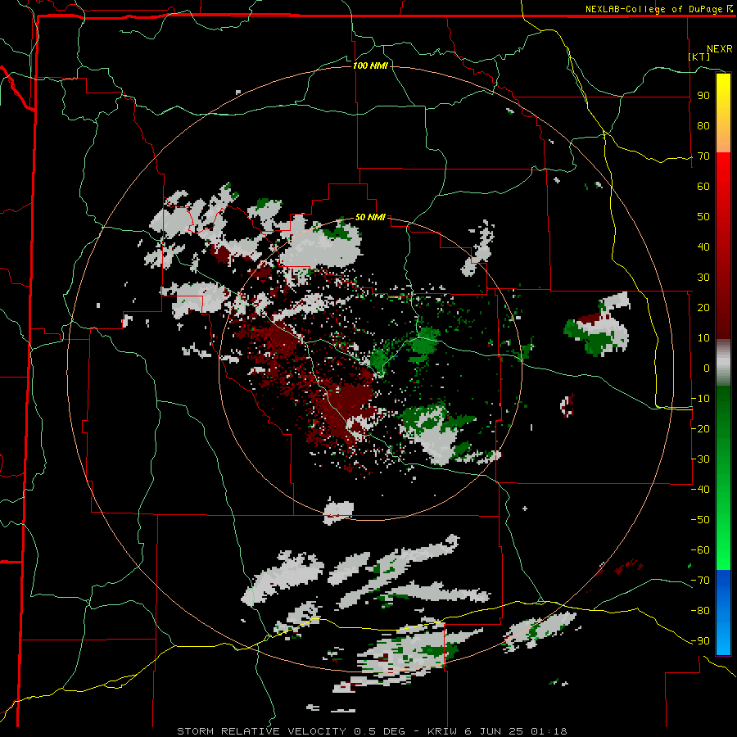Screen dimensions: 737x737
Task: Click the 01:18 timestamp in footer
Action: 549,731
